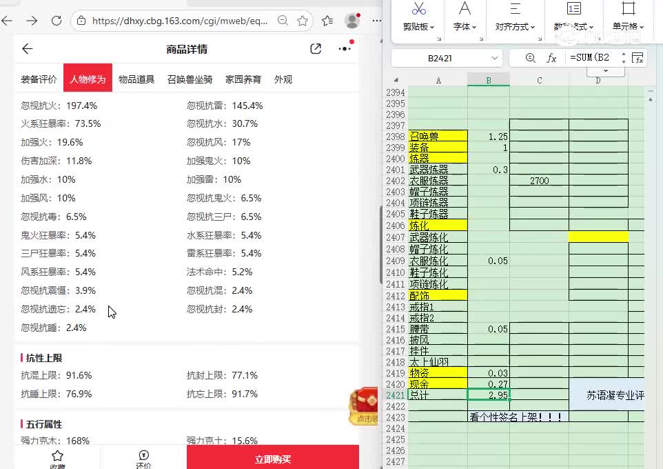Bookmark page with the star icon in address bar
Viewport: 663px width, 469px height.
click(x=303, y=21)
